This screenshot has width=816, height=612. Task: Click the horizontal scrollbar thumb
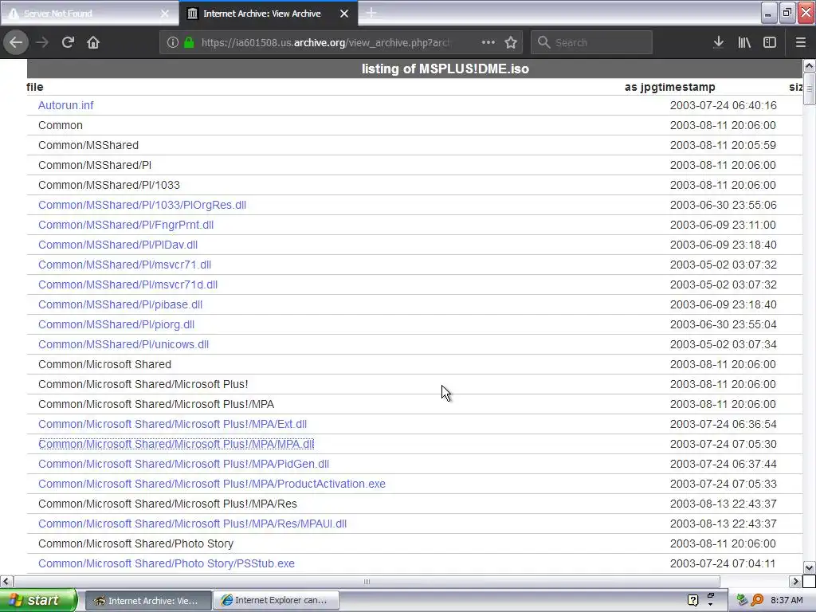click(x=367, y=581)
